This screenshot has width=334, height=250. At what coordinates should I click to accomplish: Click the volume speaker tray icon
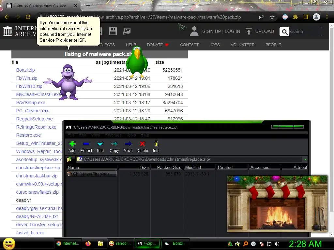(x=277, y=244)
